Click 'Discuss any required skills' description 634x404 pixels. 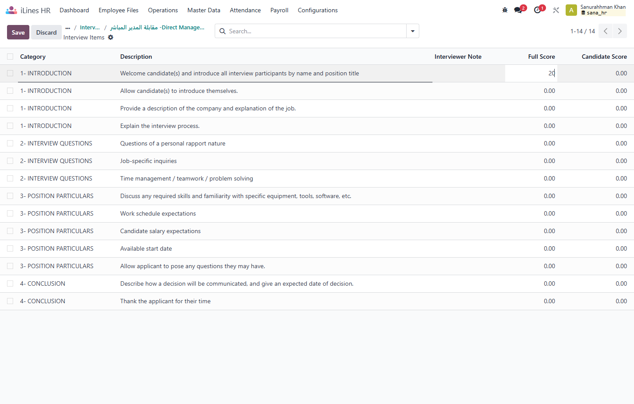click(236, 196)
